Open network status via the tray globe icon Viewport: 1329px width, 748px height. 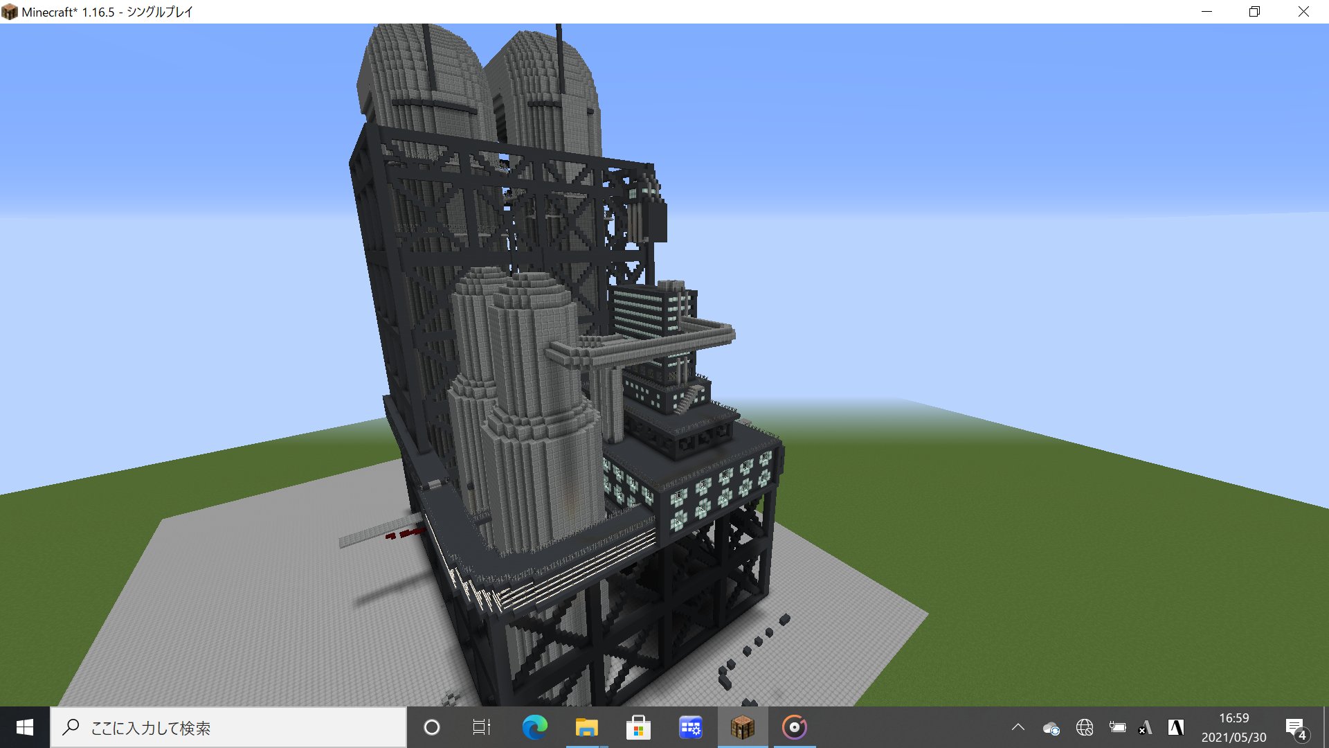click(x=1083, y=727)
